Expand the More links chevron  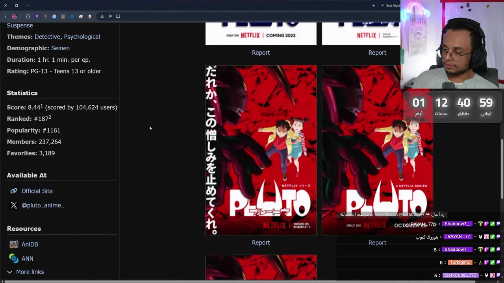(x=9, y=272)
